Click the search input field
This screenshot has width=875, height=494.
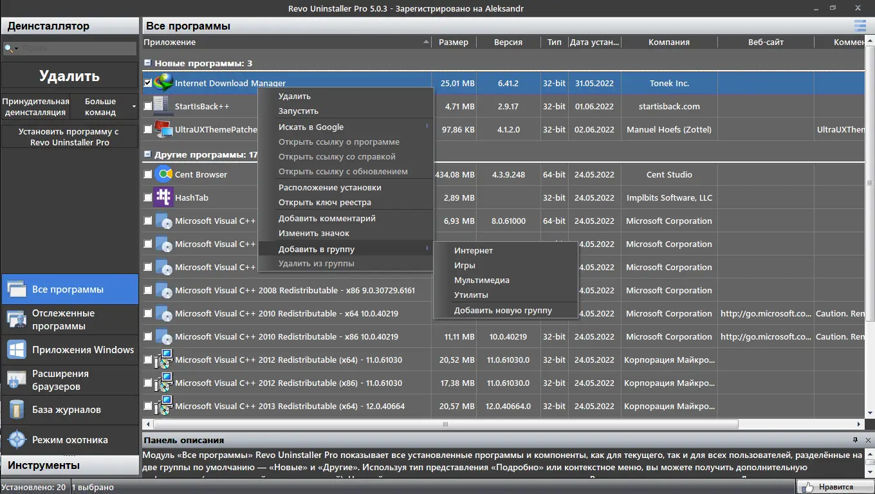pyautogui.click(x=78, y=48)
